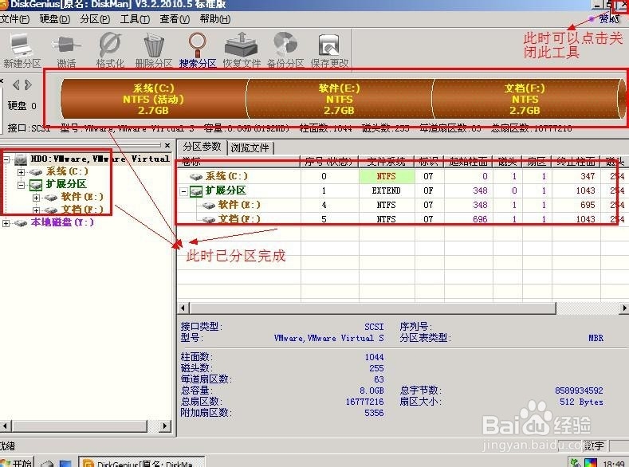Open the 文件(F) menu
This screenshot has width=629, height=467.
pos(15,19)
